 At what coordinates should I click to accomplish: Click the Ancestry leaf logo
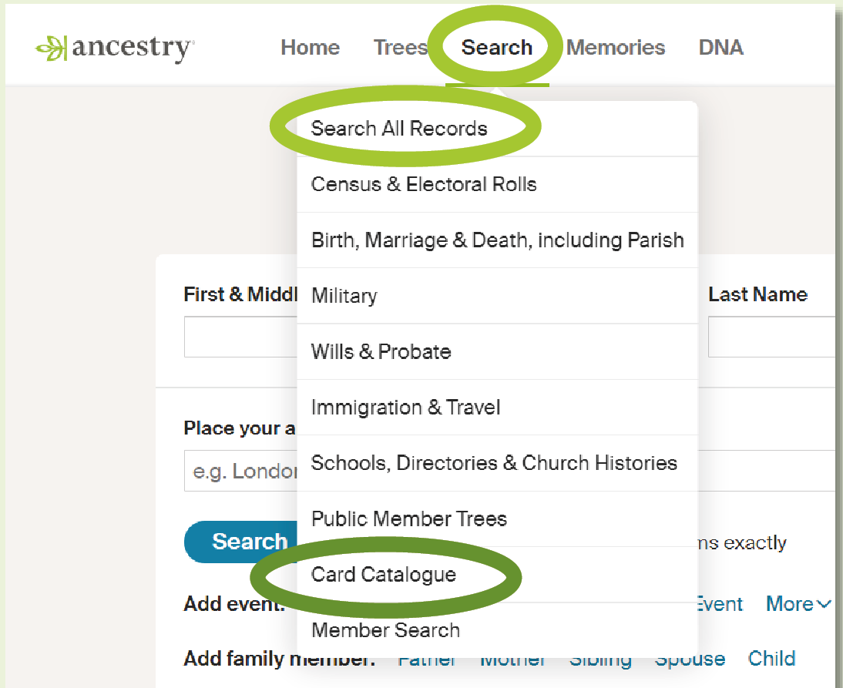(52, 48)
